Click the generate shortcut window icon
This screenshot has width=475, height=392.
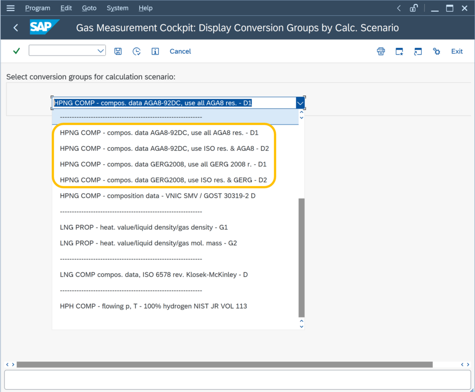418,51
